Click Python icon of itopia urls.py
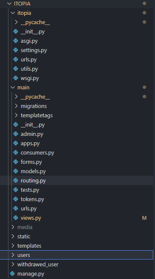This screenshot has height=279, width=155. click(x=16, y=59)
